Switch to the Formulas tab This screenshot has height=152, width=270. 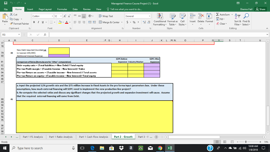click(x=62, y=9)
